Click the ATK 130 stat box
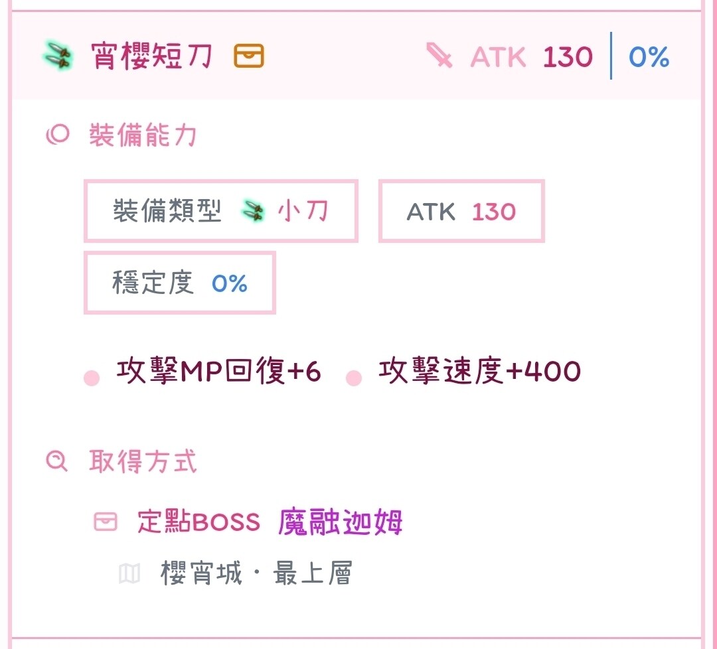Viewport: 717px width, 649px height. point(461,211)
